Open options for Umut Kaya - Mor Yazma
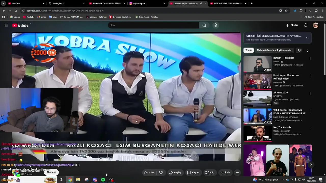This screenshot has width=326, height=183. (x=310, y=76)
